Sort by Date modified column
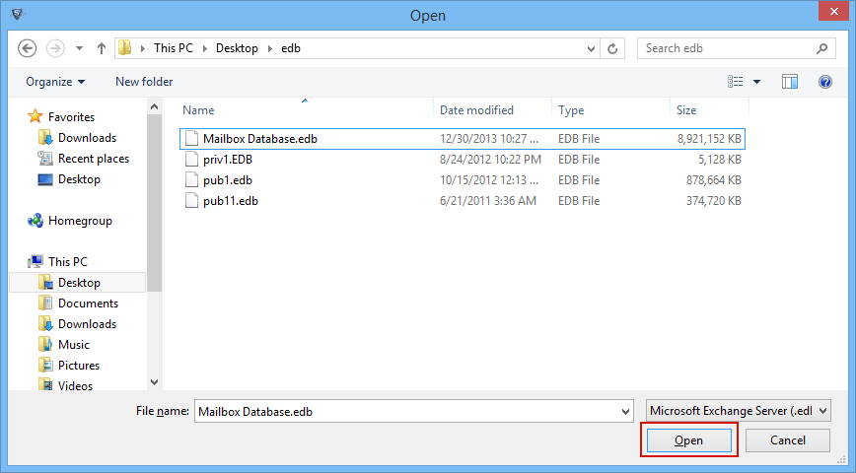The height and width of the screenshot is (473, 856). click(476, 110)
